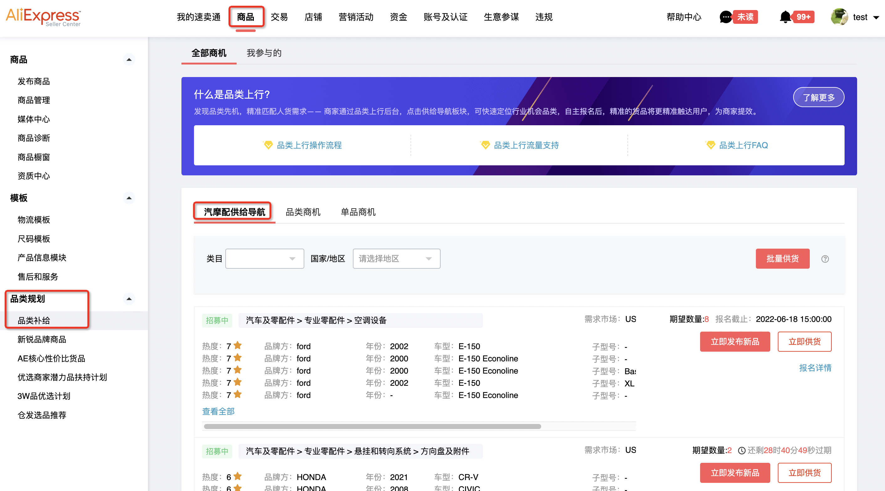Open 交易 in top navigation
885x491 pixels.
point(279,17)
